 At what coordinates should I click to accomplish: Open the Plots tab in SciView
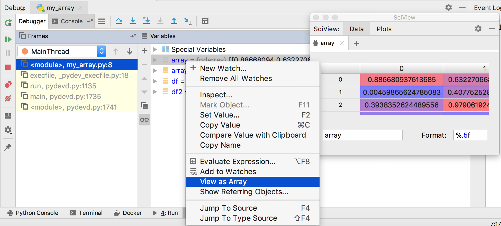point(384,29)
